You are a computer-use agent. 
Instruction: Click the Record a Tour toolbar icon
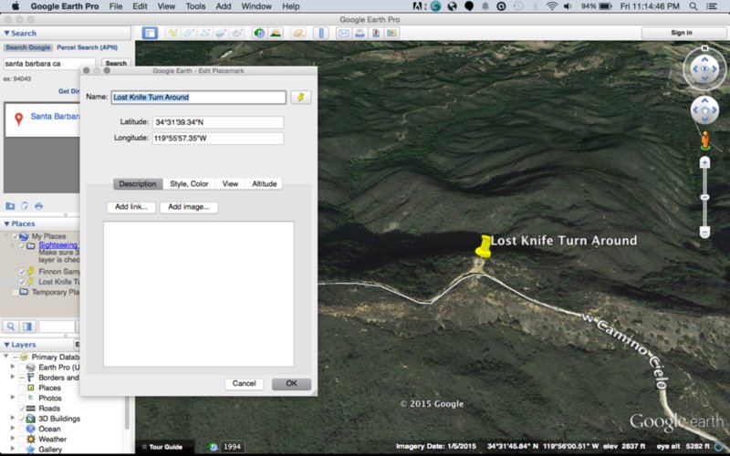(237, 33)
